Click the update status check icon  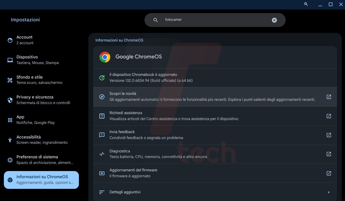(x=102, y=77)
